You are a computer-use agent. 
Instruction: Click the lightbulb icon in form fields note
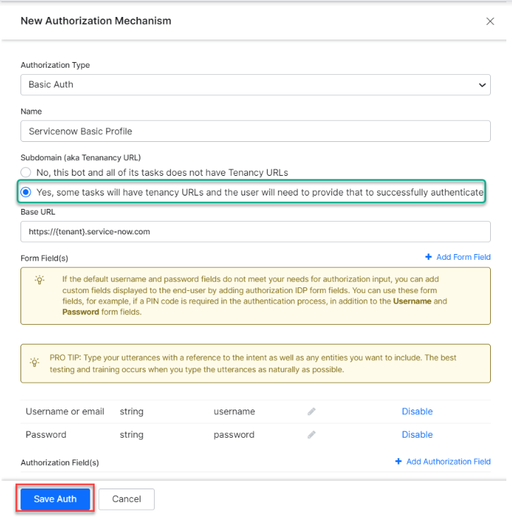(40, 280)
